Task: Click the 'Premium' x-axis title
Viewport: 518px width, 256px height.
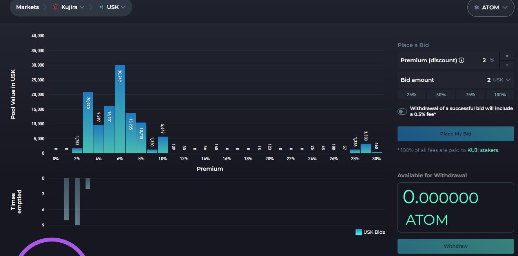Action: tap(210, 169)
